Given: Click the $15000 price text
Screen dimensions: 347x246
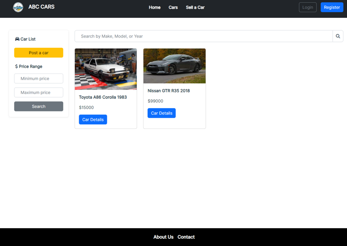Looking at the screenshot, I should [x=86, y=107].
